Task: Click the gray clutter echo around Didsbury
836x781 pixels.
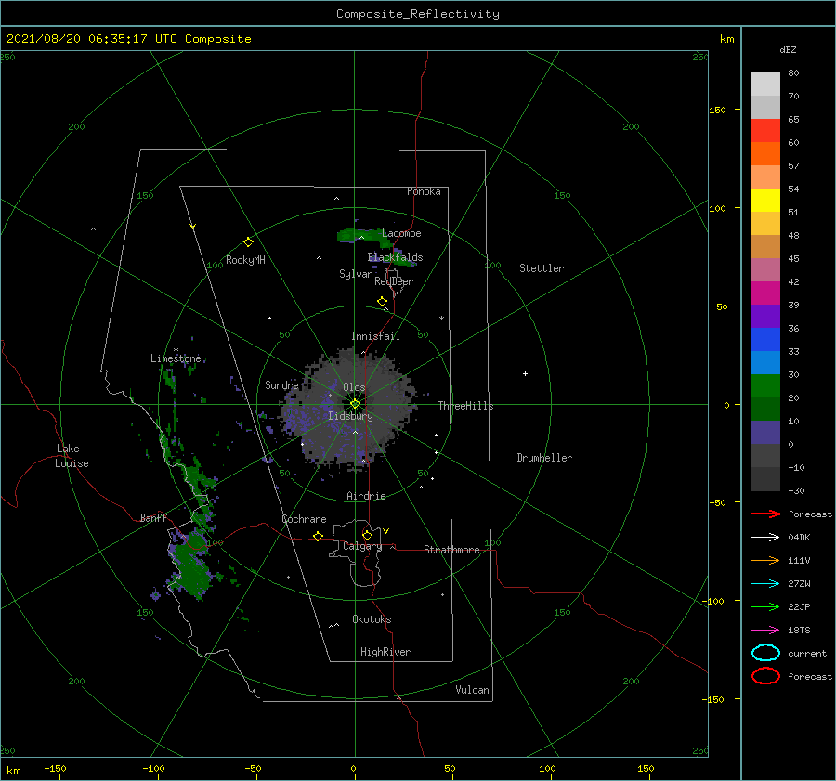Action: click(349, 408)
